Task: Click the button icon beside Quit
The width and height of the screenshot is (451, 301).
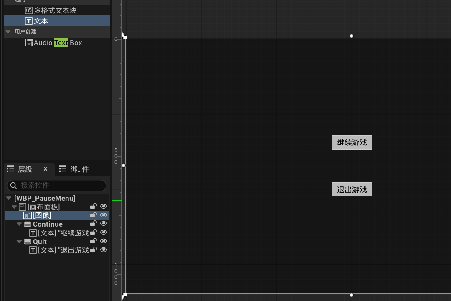Action: tap(28, 241)
